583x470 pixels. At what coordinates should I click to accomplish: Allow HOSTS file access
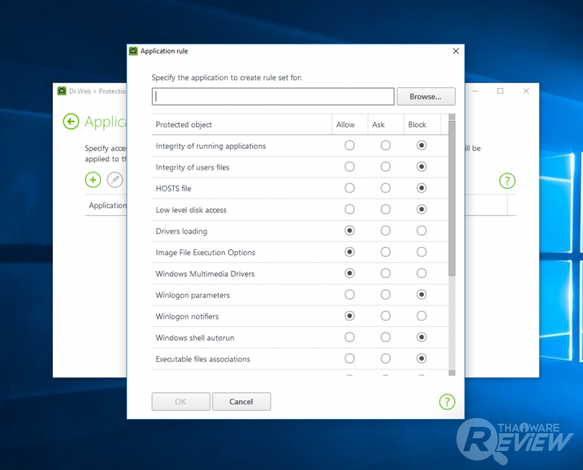click(x=349, y=188)
